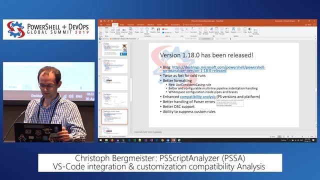This screenshot has width=320, height=180.
Task: Switch to the Home ribbon tab
Action: [108, 24]
